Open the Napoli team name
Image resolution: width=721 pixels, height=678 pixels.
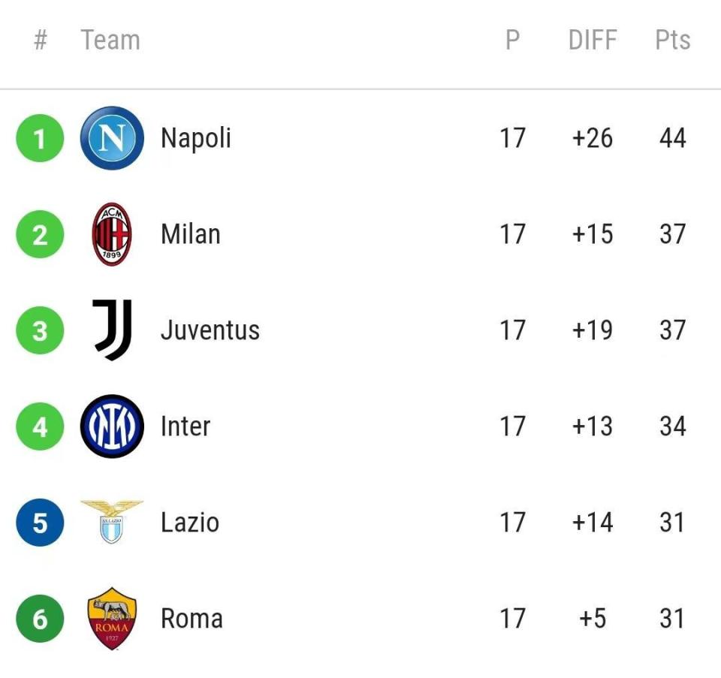point(195,138)
